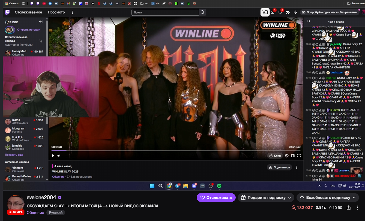The width and height of the screenshot is (365, 221).
Task: Click the buzhzqw username in chat
Action: pos(337,73)
